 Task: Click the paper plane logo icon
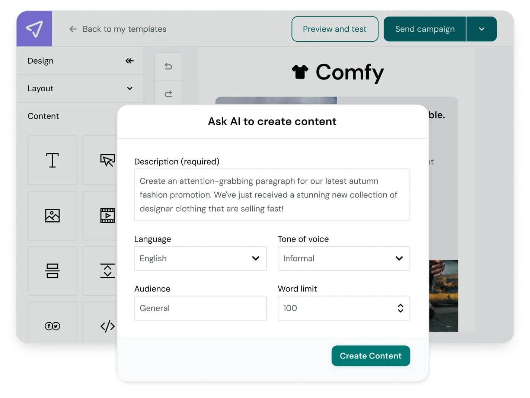(34, 29)
